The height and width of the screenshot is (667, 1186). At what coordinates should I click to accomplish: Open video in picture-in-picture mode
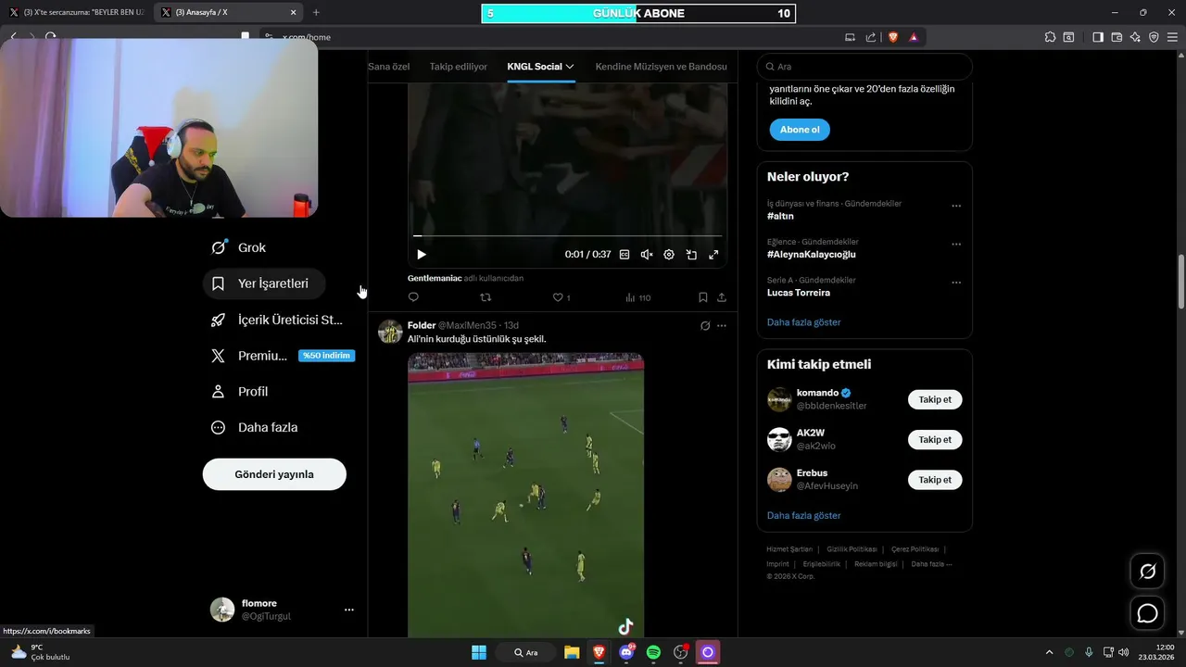click(x=691, y=255)
